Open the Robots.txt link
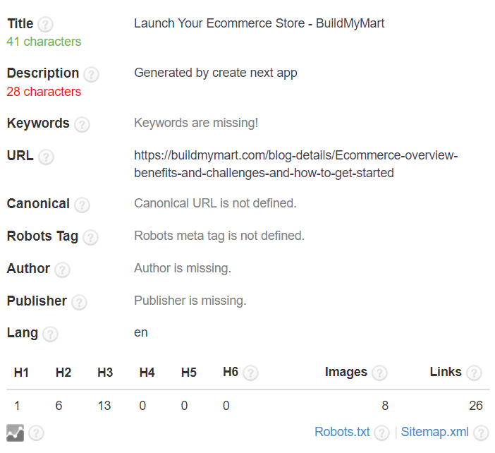Viewport: 495px width, 453px height. tap(342, 432)
